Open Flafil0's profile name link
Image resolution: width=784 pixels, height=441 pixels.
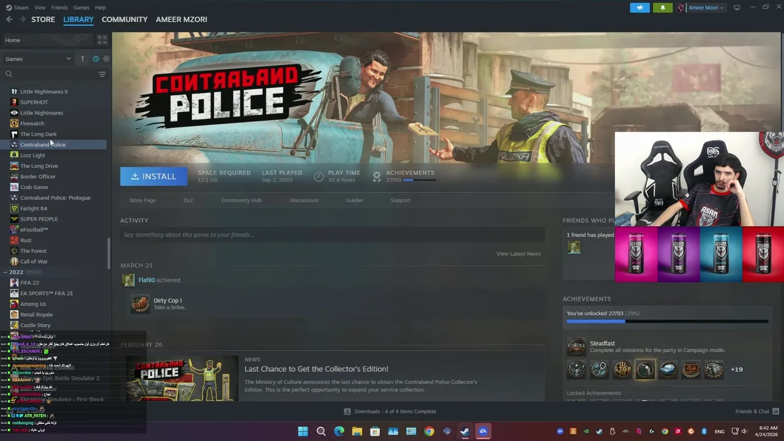pyautogui.click(x=146, y=280)
